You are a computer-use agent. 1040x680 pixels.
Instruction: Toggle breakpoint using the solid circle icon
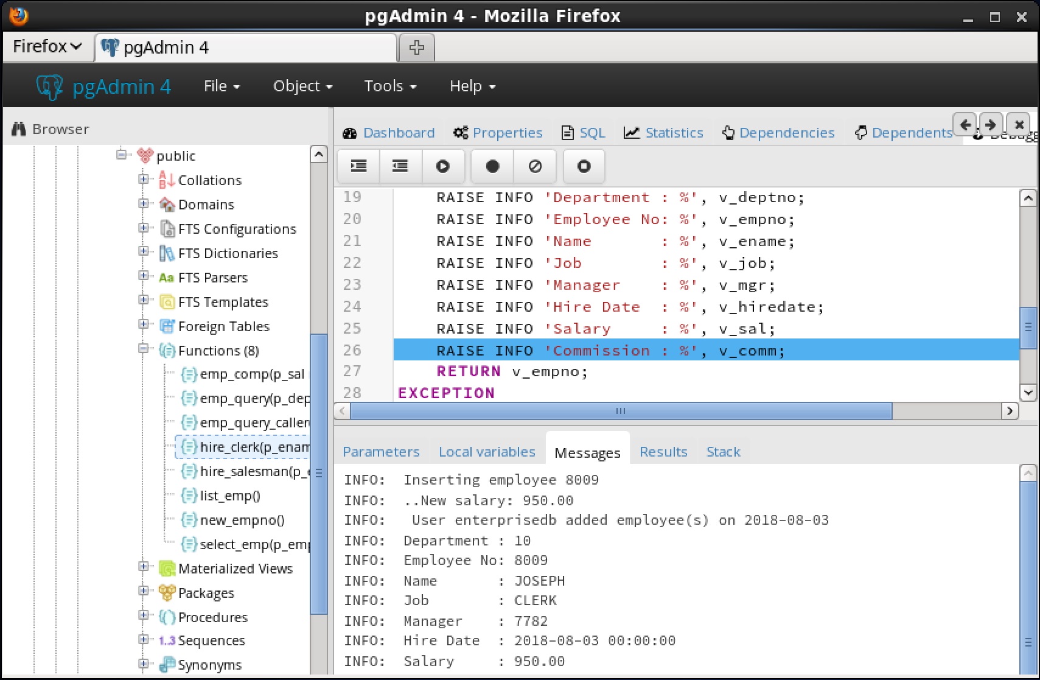pos(492,166)
